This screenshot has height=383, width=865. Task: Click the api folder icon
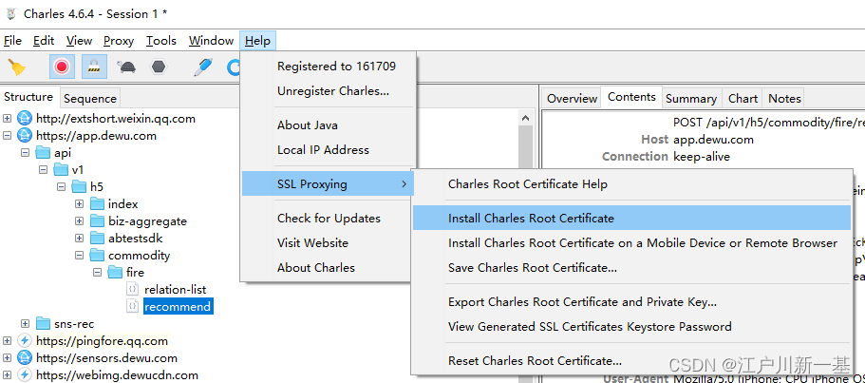43,152
